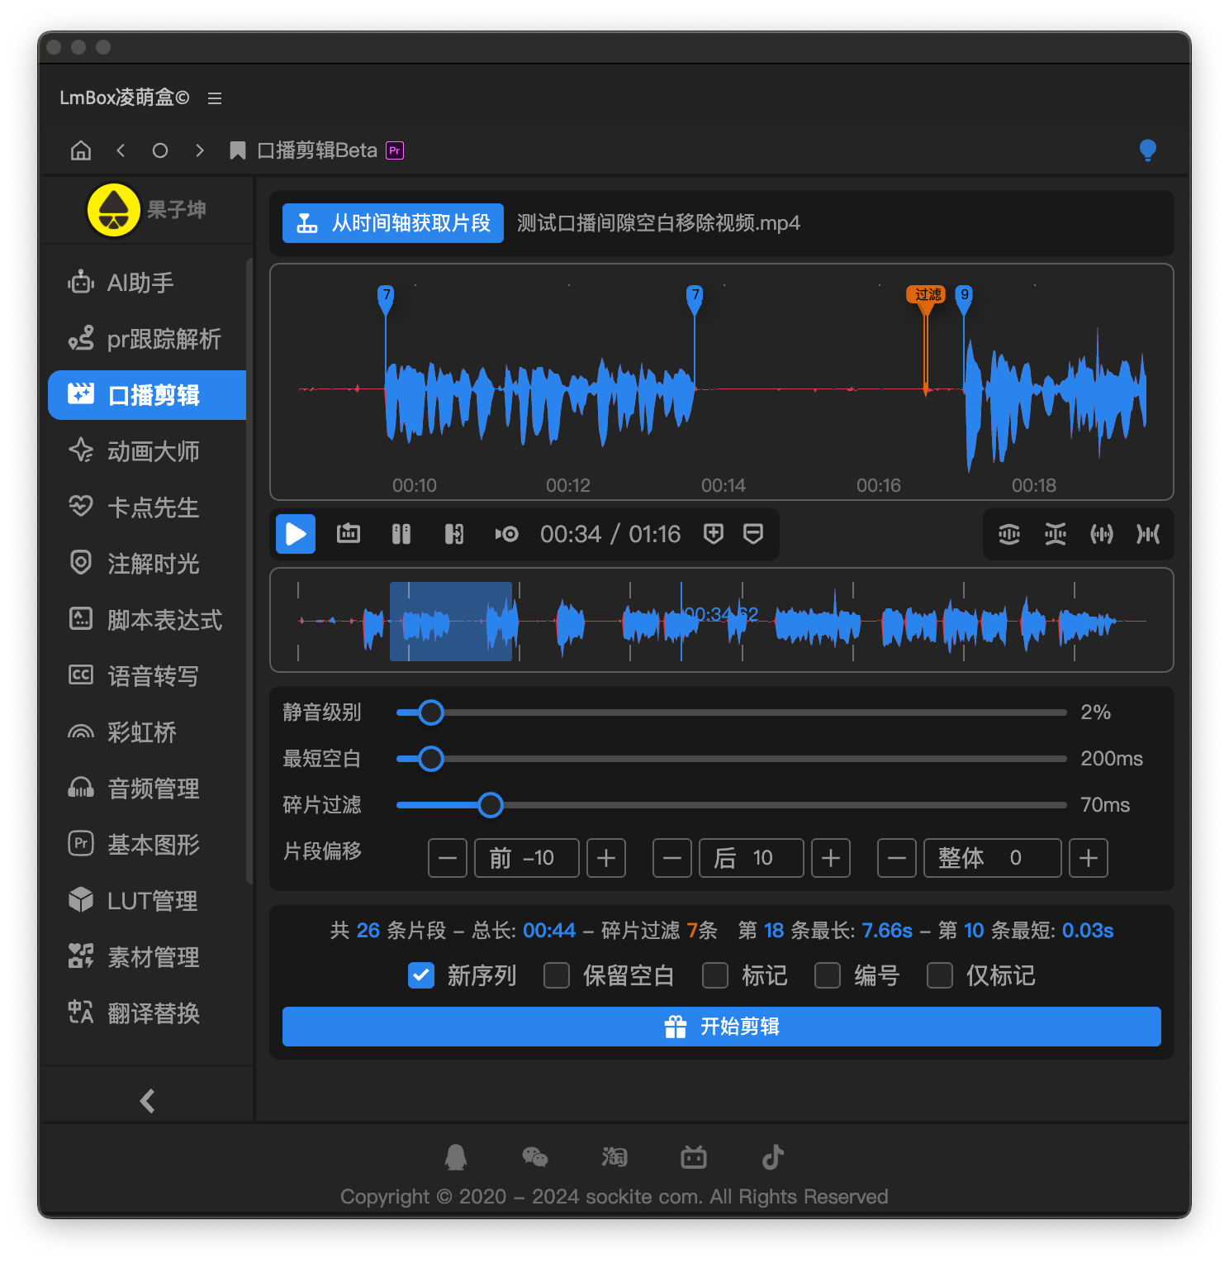Go to the home page icon

point(81,150)
